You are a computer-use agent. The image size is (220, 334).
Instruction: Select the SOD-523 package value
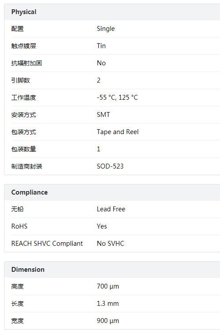click(x=110, y=166)
